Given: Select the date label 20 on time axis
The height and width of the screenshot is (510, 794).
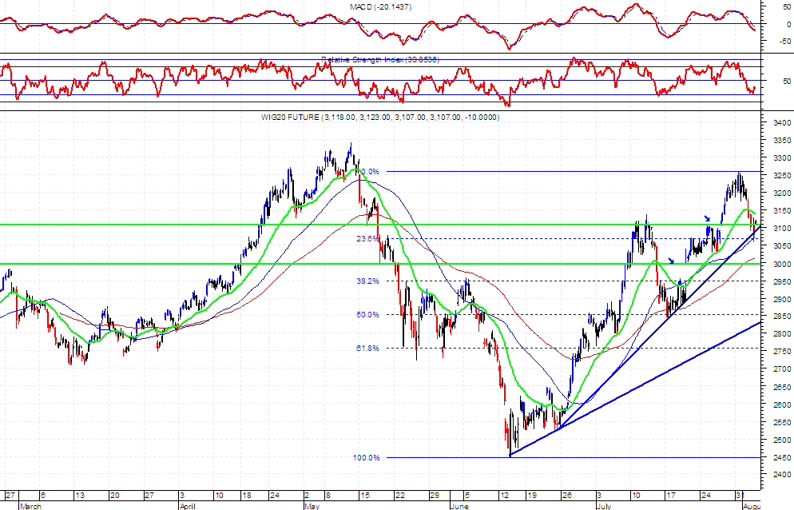Looking at the screenshot, I should pyautogui.click(x=114, y=496).
